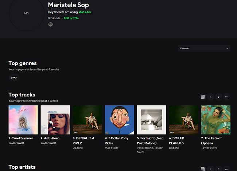Click 'Your top genres from the past 4 weeks'
Image resolution: width=237 pixels, height=171 pixels.
point(34,69)
